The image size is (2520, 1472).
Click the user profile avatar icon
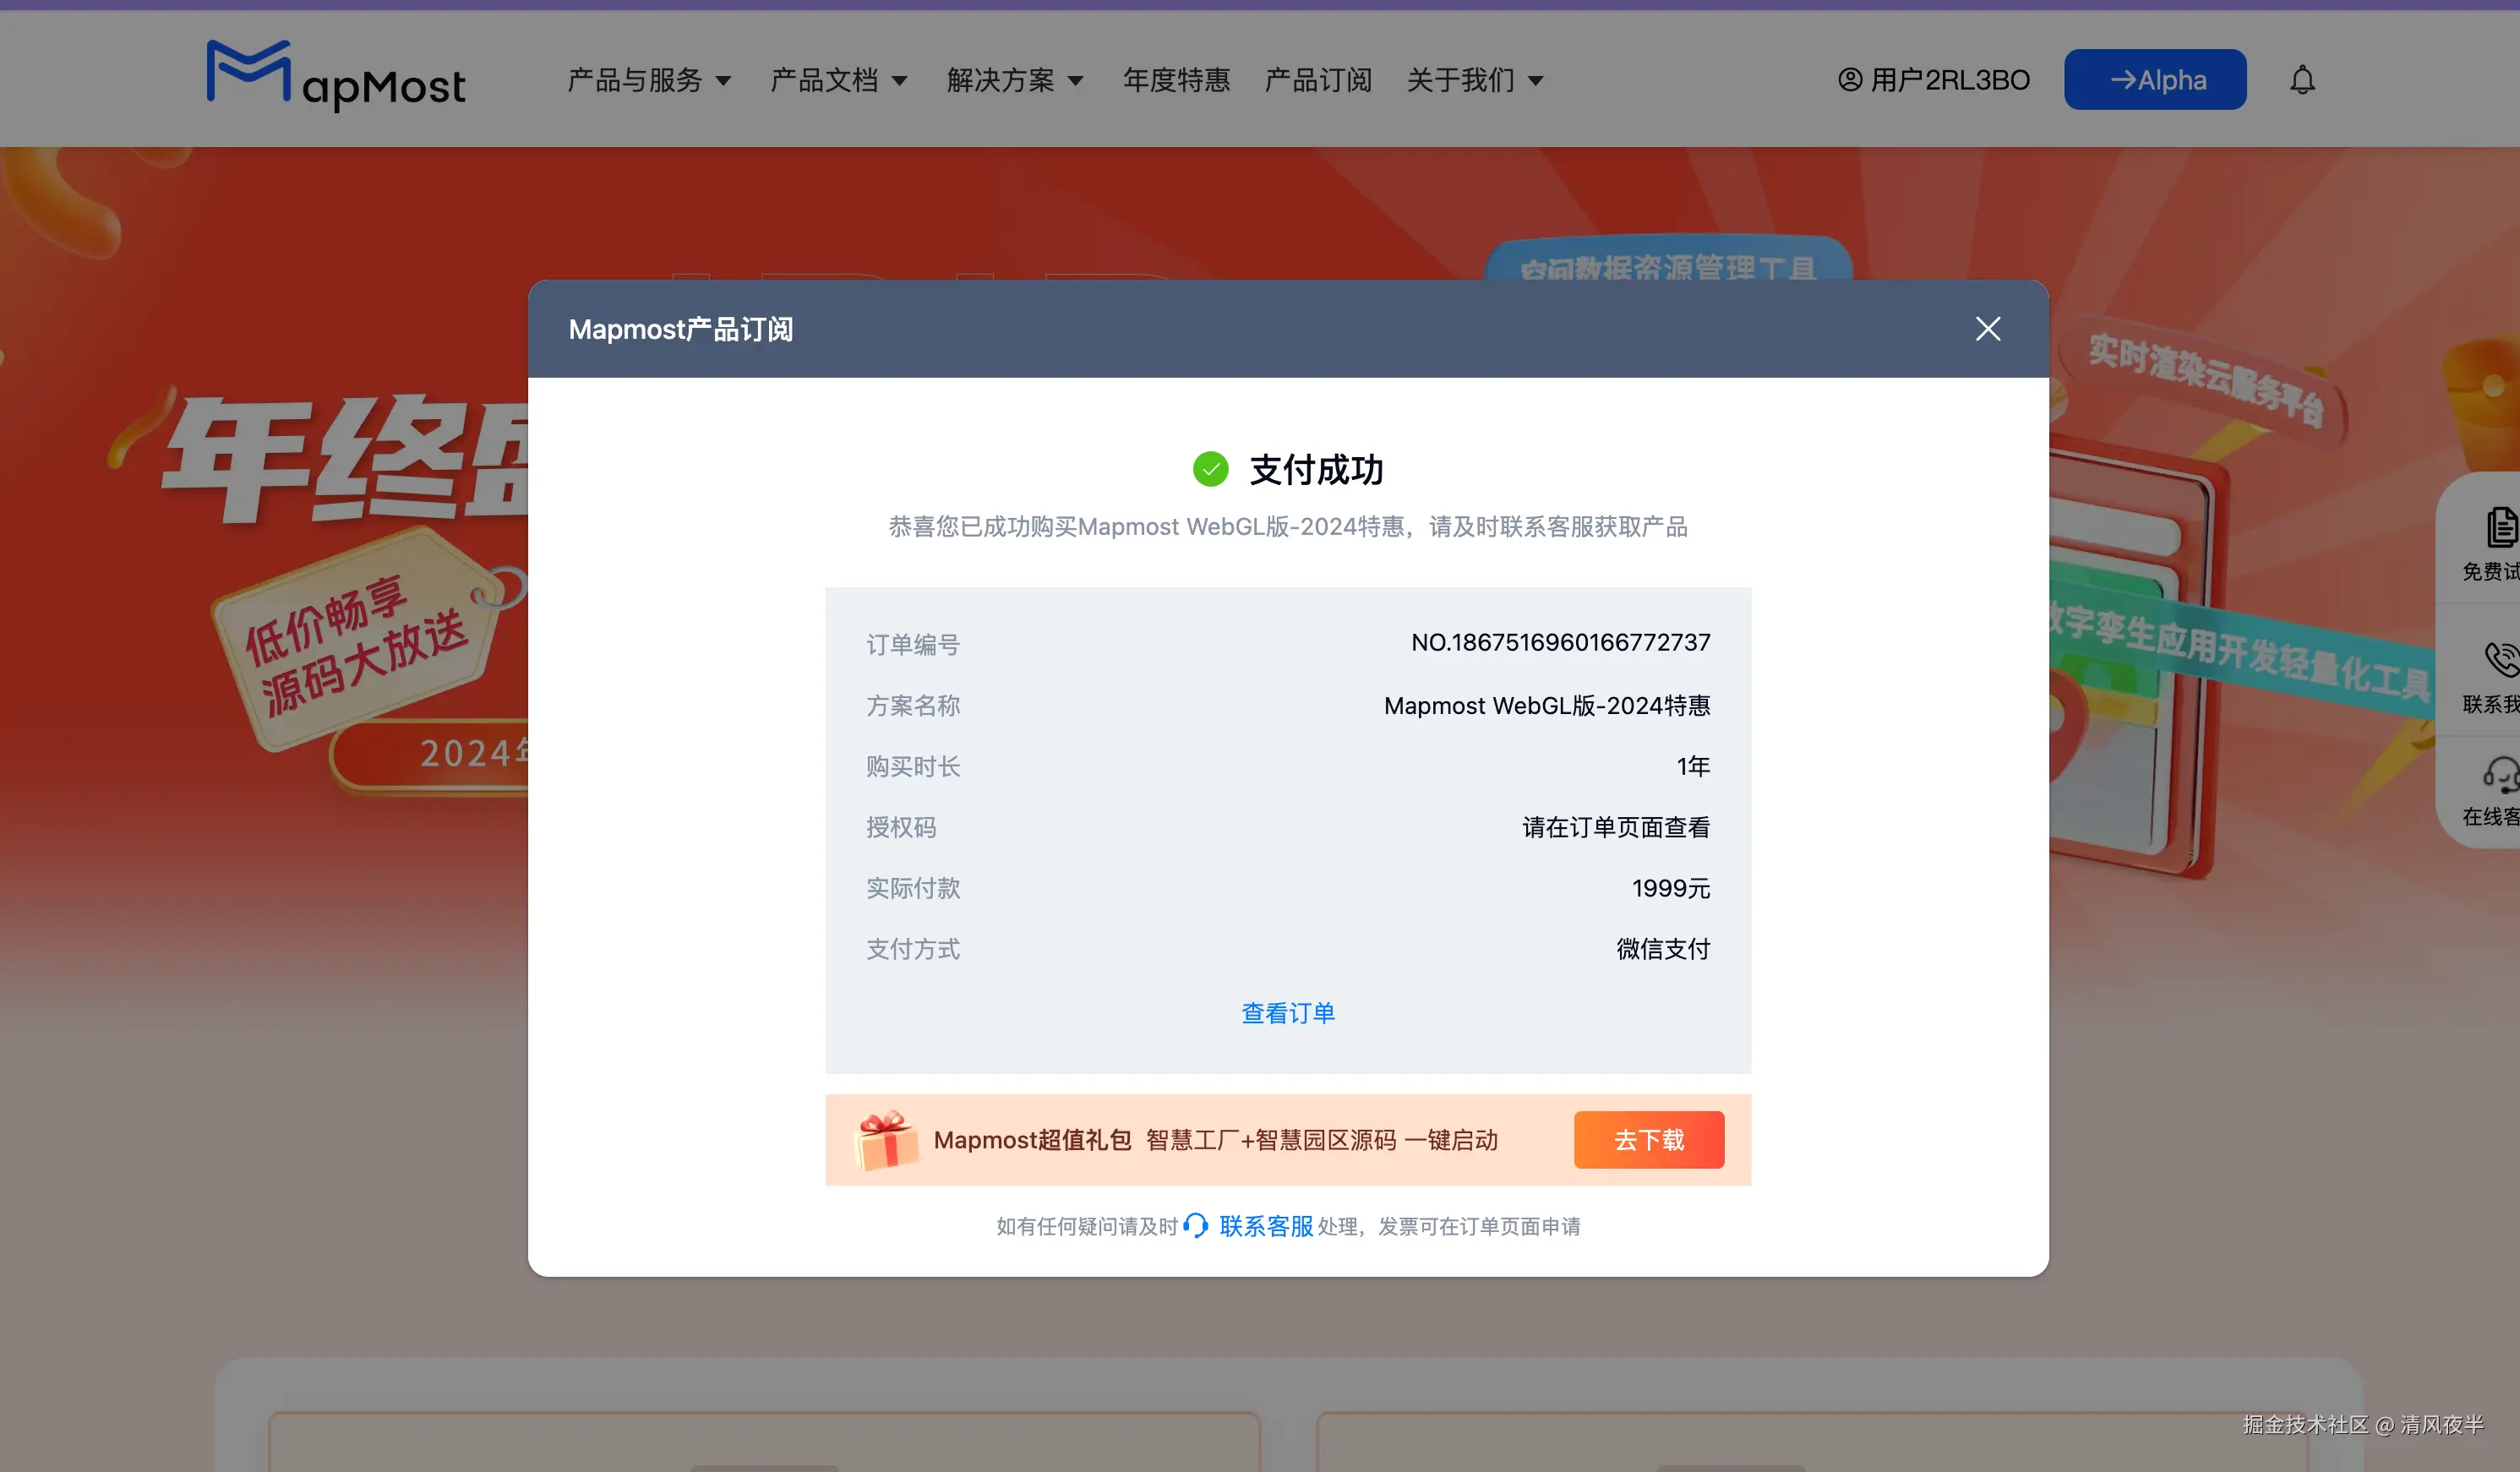(1850, 80)
